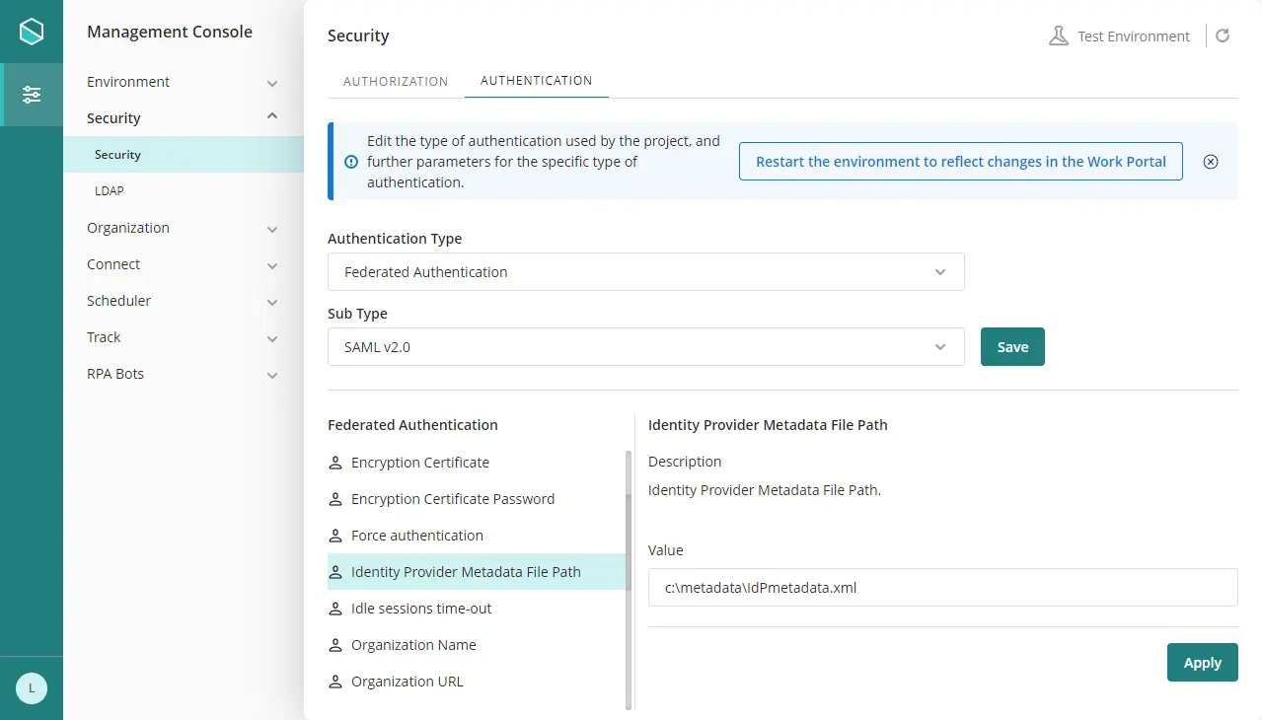This screenshot has height=720, width=1262.
Task: Click the Management Console title
Action: (x=170, y=32)
